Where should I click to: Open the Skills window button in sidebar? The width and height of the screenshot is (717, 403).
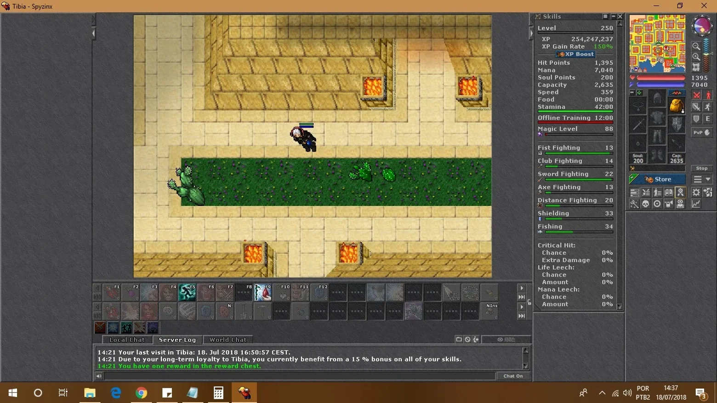[634, 193]
